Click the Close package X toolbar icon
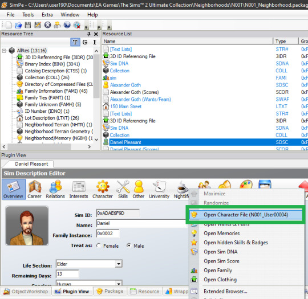The width and height of the screenshot is (308, 299). [x=47, y=25]
